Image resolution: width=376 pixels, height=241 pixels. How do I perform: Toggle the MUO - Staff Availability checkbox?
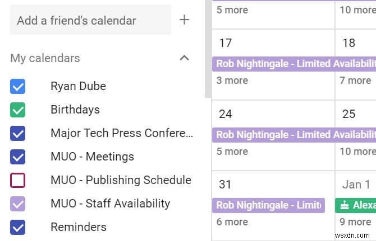tap(18, 204)
